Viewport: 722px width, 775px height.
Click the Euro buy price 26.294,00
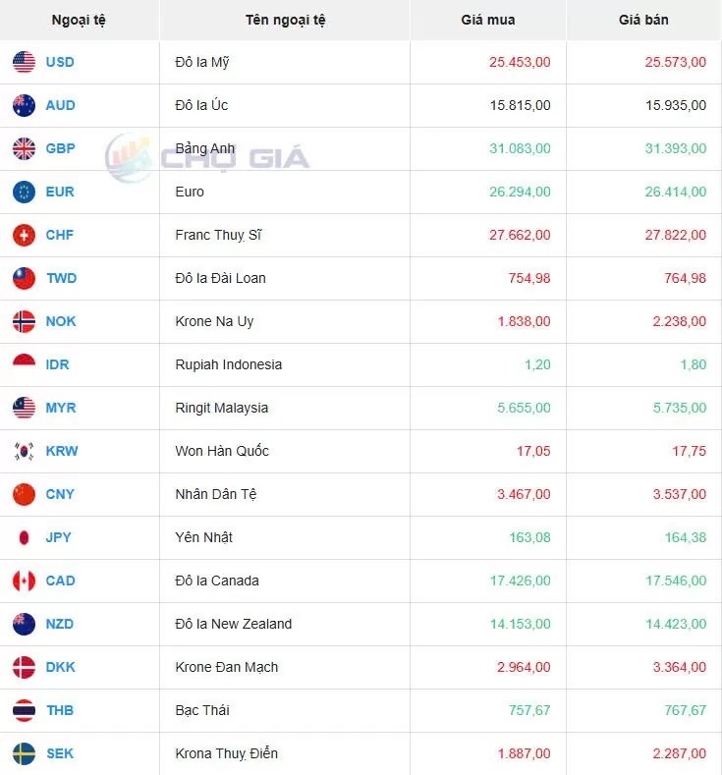coord(520,192)
